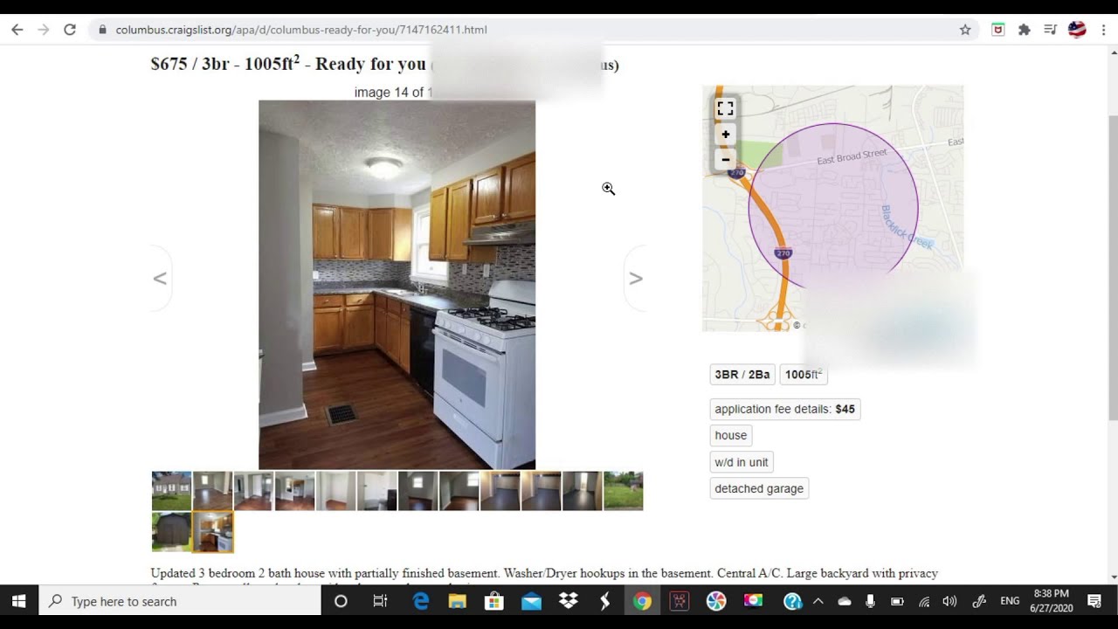Switch to Chrome in the taskbar
This screenshot has height=629, width=1118.
[642, 601]
